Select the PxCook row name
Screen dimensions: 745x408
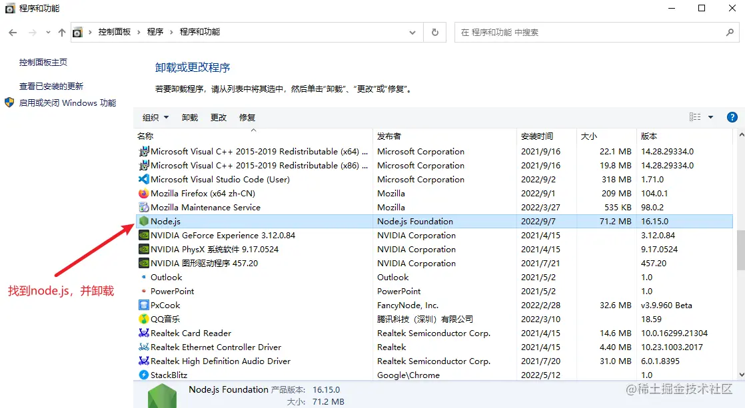[165, 305]
